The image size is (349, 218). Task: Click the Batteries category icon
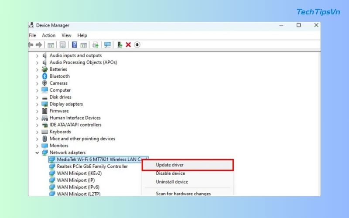[45, 69]
